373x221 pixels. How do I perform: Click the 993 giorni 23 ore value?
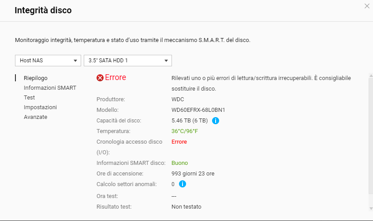[x=193, y=173]
